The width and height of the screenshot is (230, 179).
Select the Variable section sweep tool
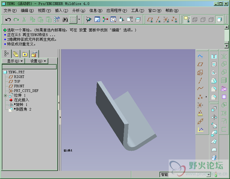coord(214,125)
